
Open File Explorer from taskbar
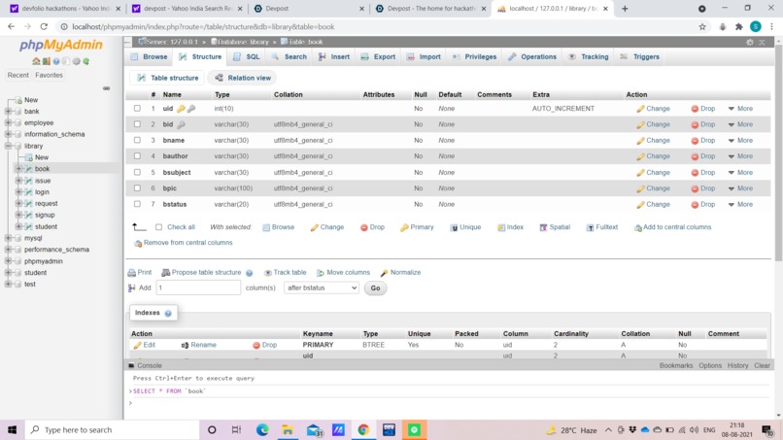tap(288, 429)
